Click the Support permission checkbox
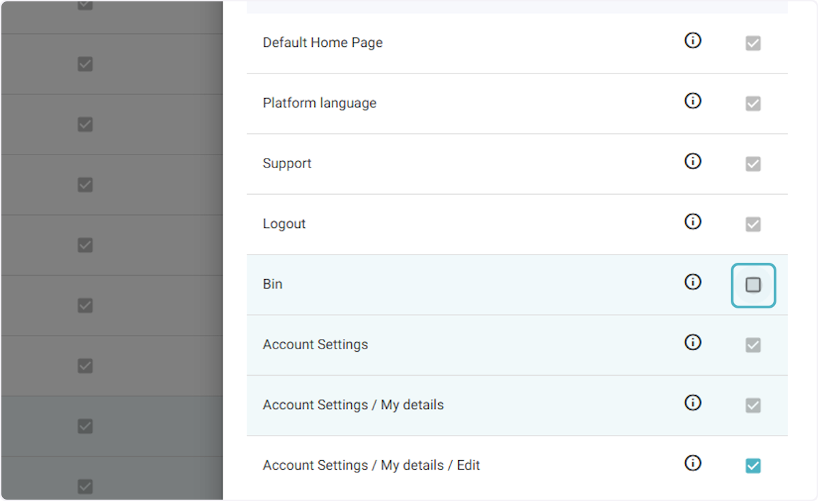Viewport: 818px width, 501px height. 753,164
